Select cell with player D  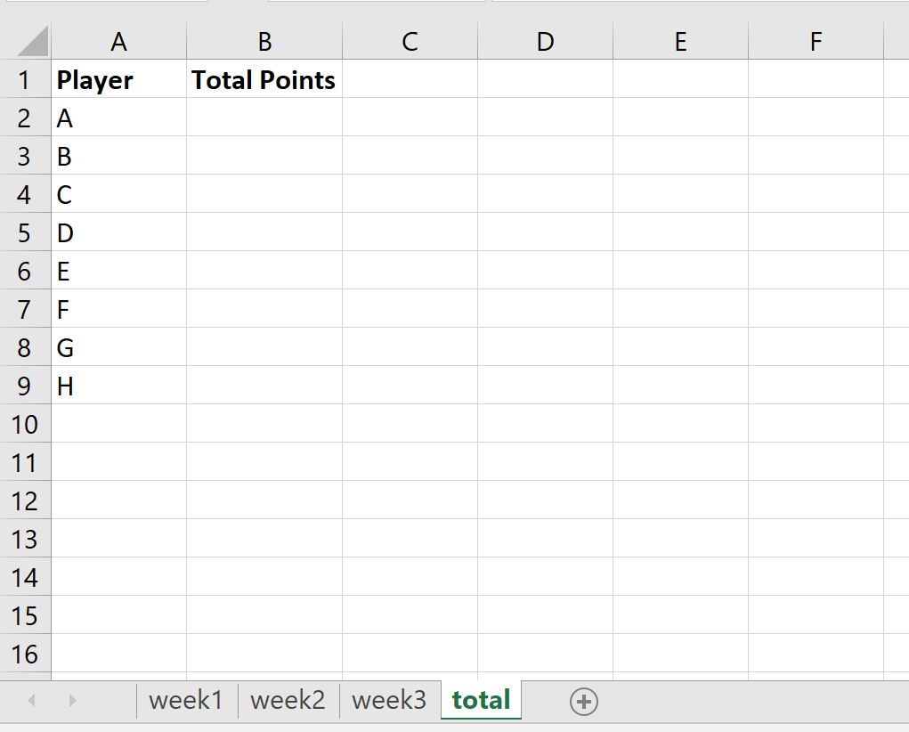118,232
